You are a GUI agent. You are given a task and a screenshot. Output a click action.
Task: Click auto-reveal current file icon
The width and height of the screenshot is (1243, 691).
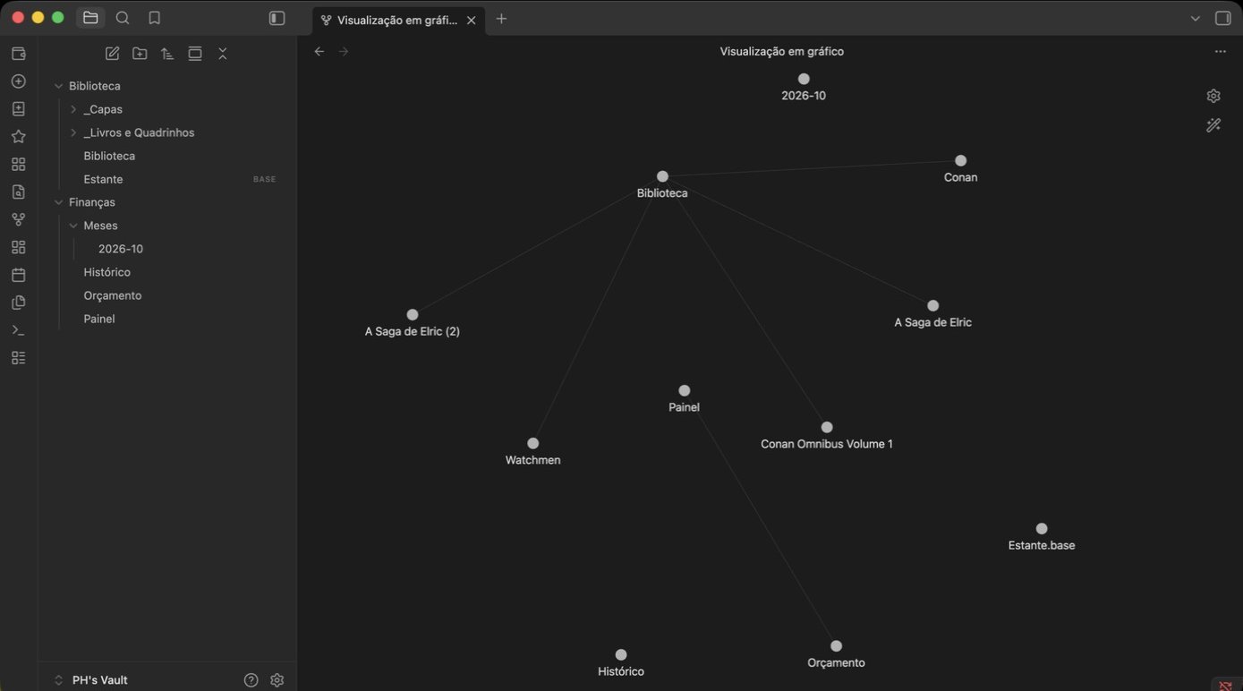click(x=195, y=54)
